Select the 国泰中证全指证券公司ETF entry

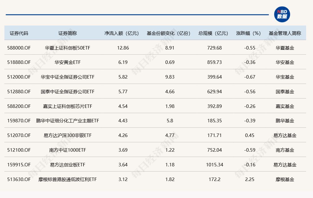click(x=68, y=92)
